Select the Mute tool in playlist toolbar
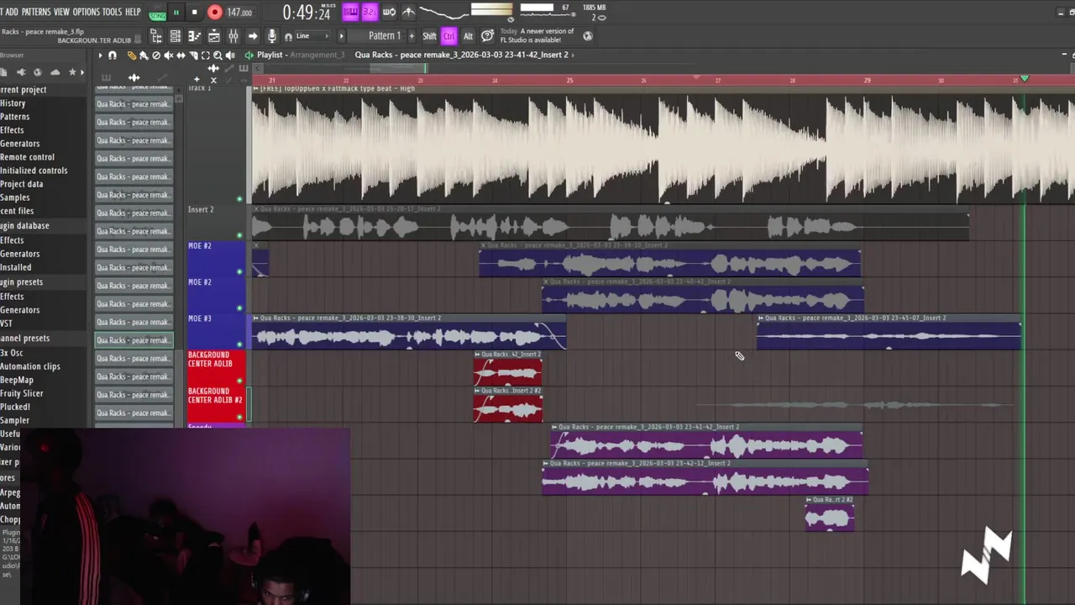The width and height of the screenshot is (1075, 605). tap(168, 55)
